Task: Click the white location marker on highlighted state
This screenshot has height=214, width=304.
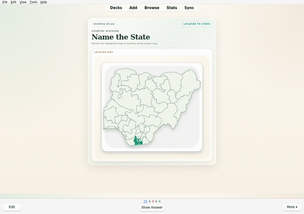Action: (x=138, y=140)
